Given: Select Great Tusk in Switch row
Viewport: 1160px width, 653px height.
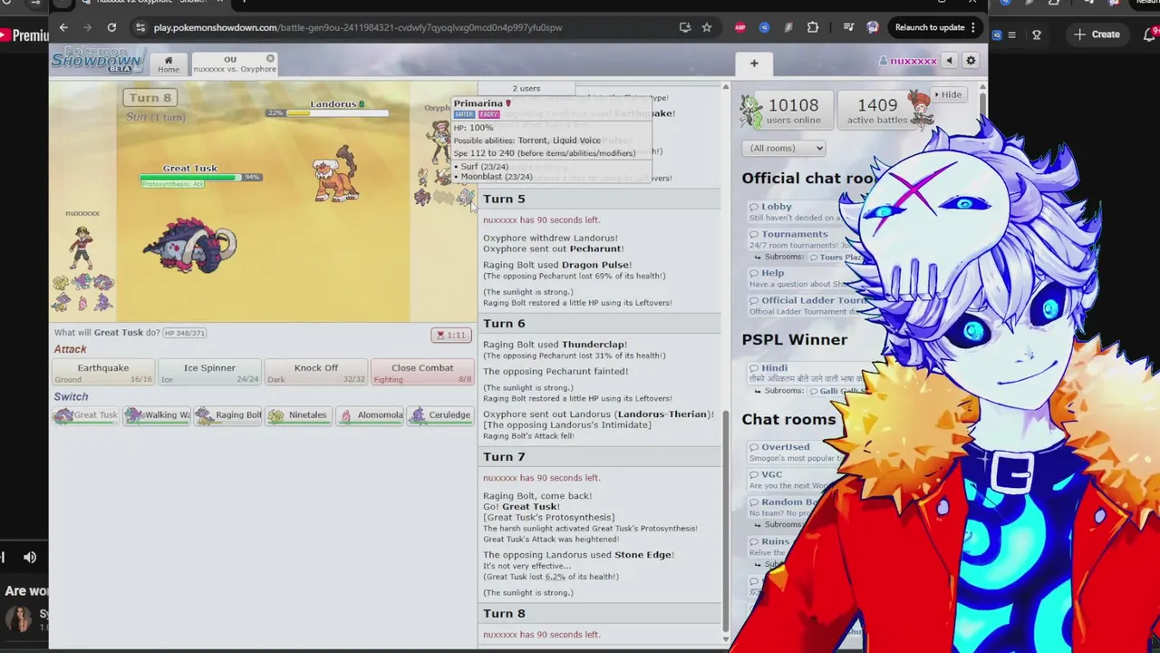Looking at the screenshot, I should point(86,415).
